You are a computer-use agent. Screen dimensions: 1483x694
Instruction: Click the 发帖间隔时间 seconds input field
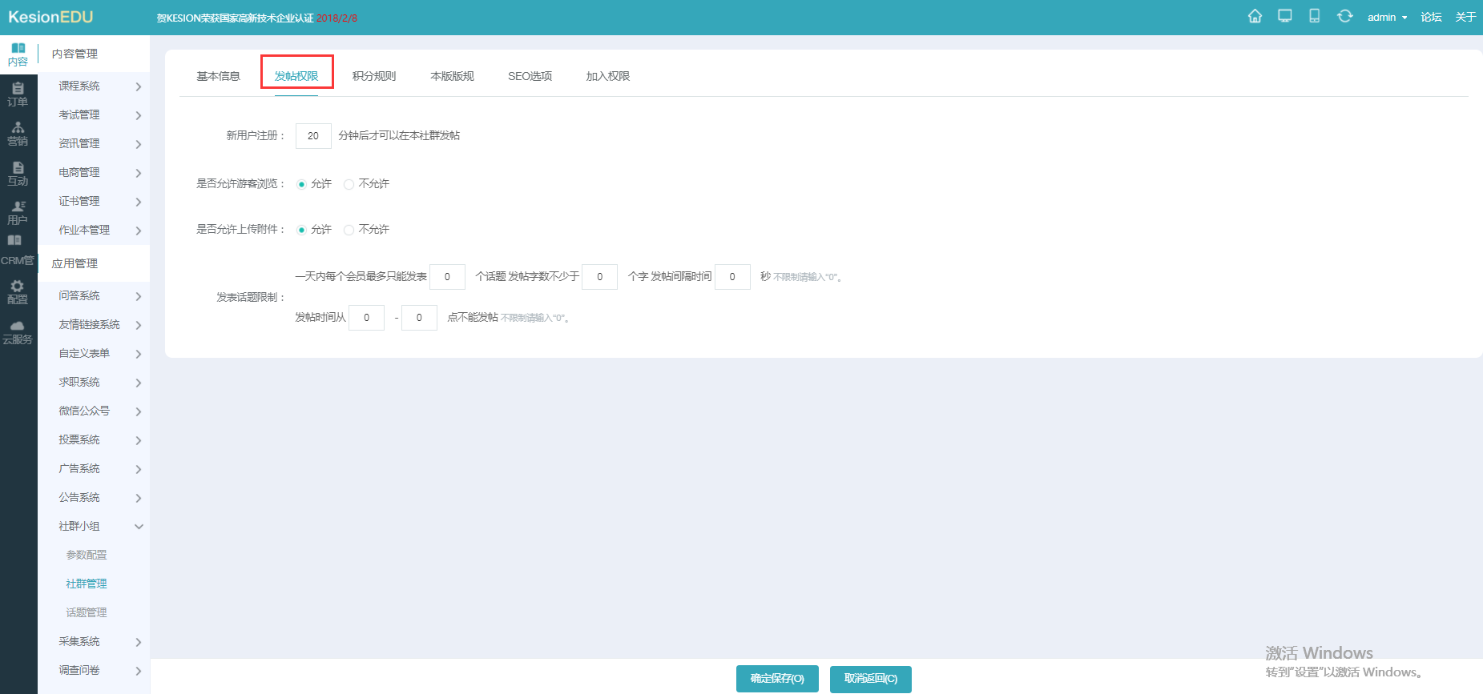(x=732, y=277)
